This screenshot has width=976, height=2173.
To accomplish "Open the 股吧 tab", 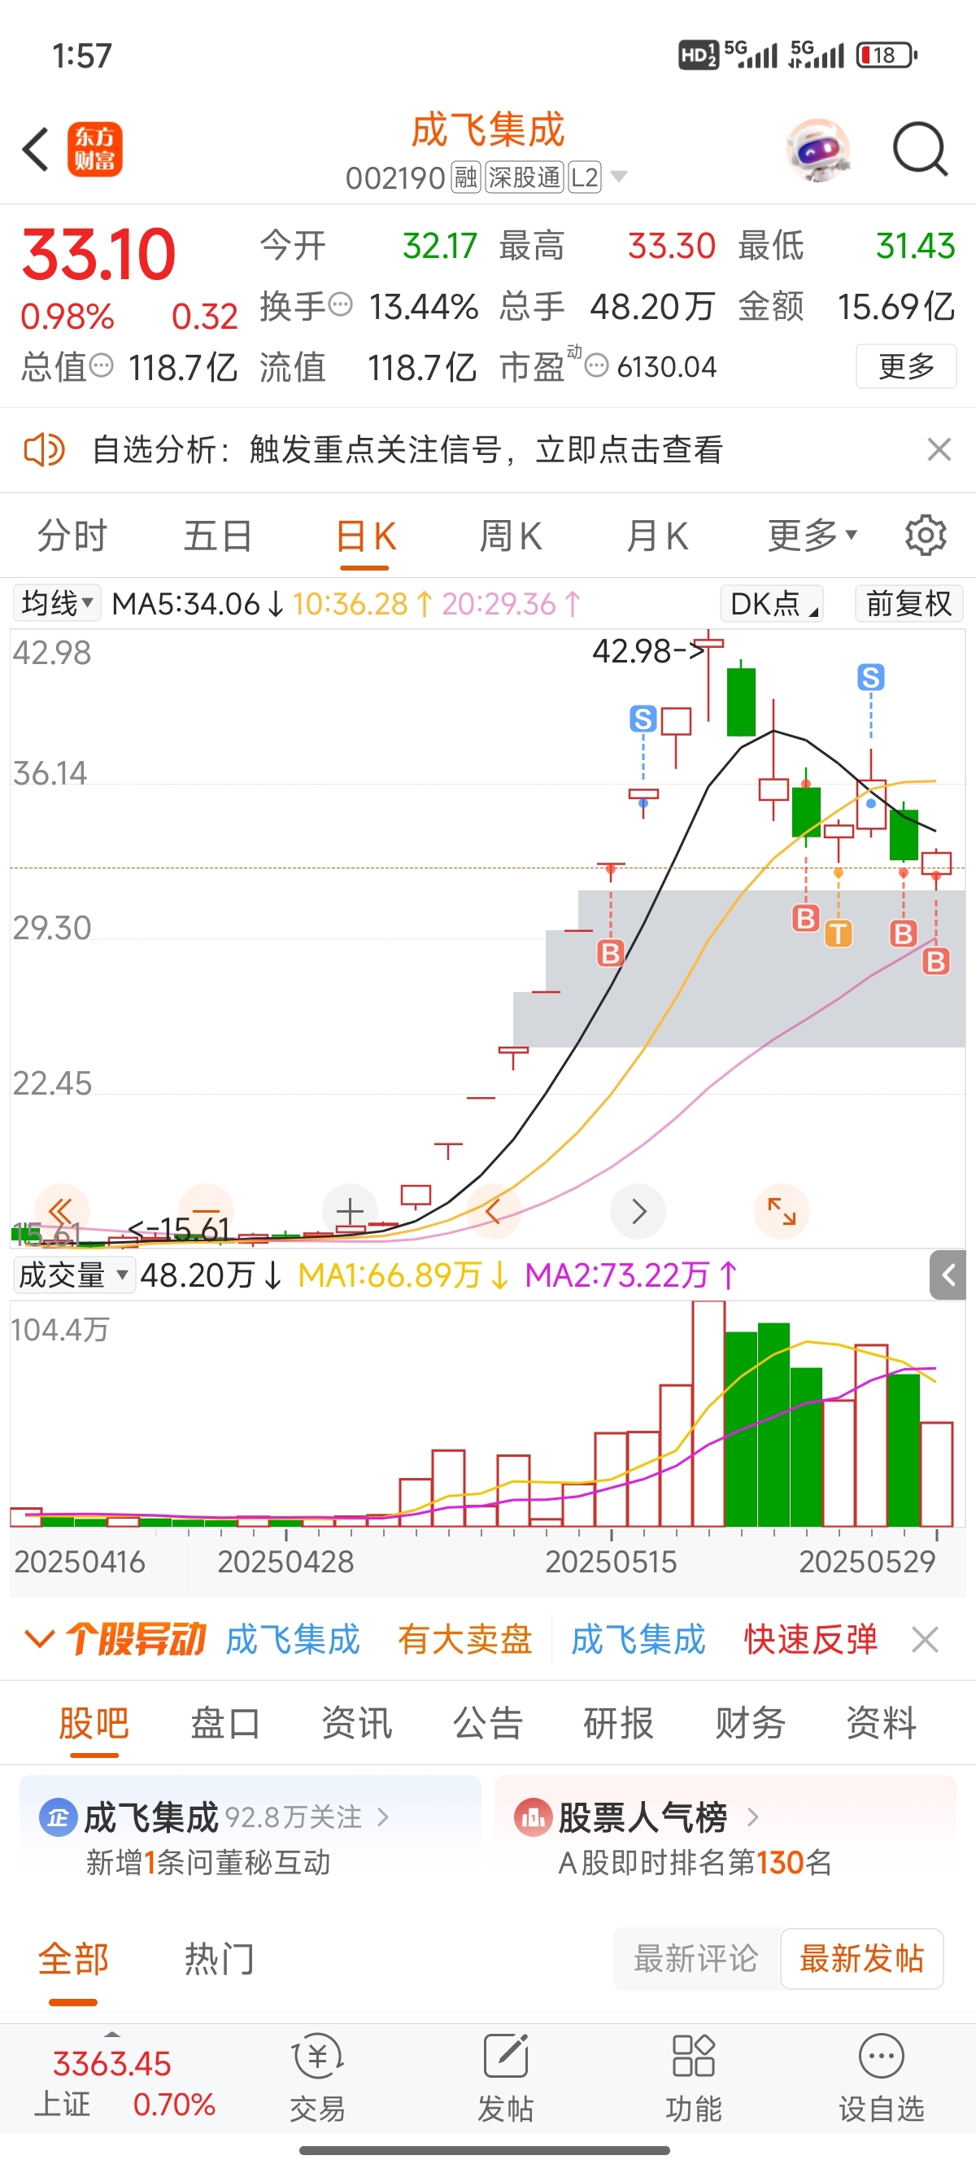I will 94,1723.
